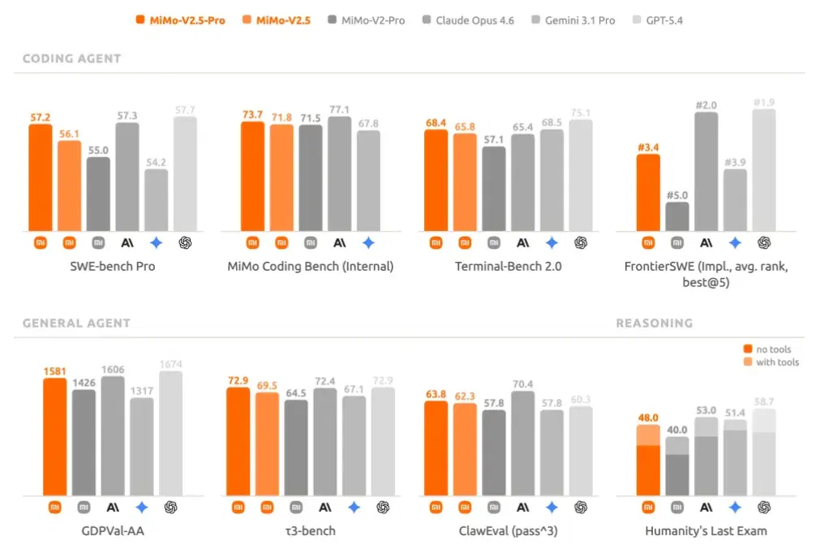Toggle the 'with tools' legend marker

point(748,362)
